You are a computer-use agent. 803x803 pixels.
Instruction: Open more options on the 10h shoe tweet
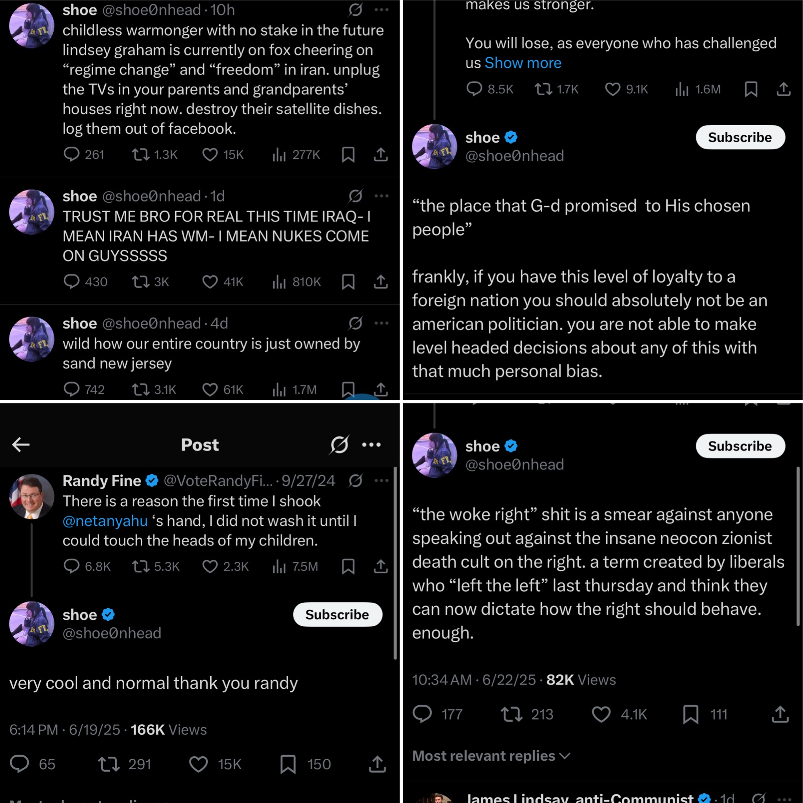[381, 10]
